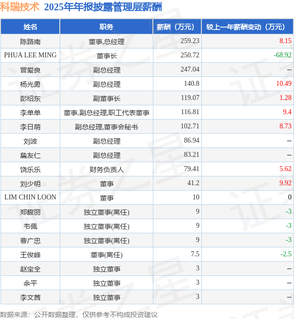The width and height of the screenshot is (294, 319).
Task: Click the salary value 79.41
Action: tap(192, 169)
